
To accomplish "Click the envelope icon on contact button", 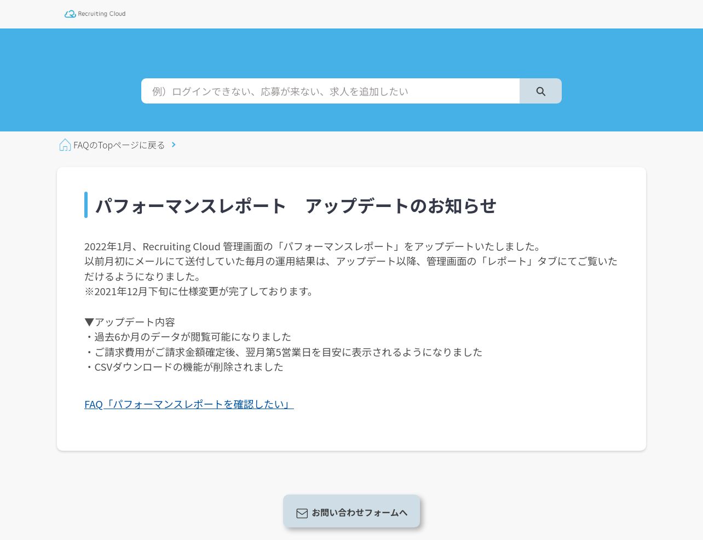I will 302,513.
